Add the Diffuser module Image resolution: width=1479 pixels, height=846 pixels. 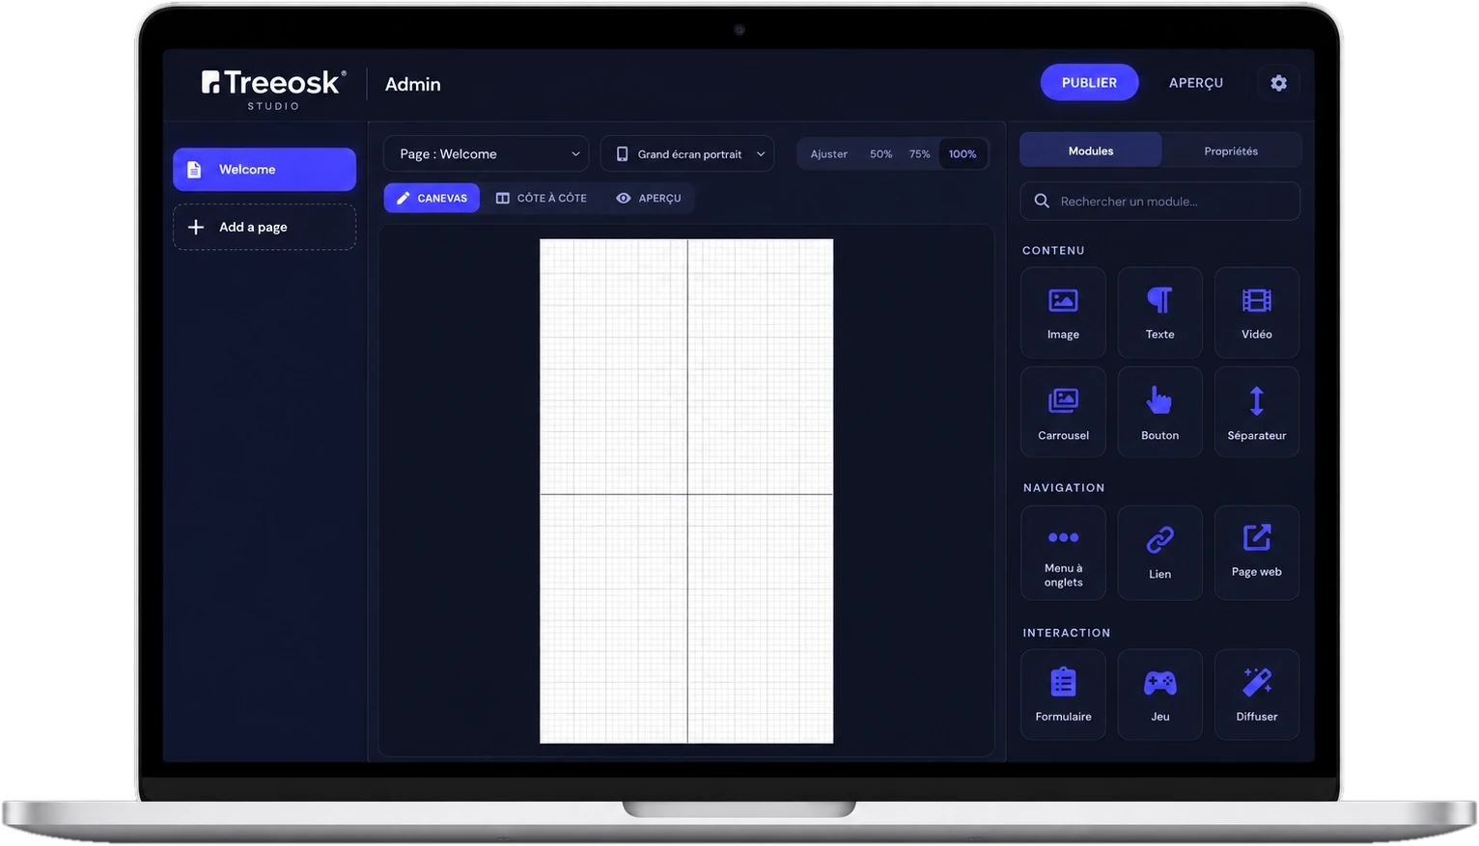point(1256,695)
